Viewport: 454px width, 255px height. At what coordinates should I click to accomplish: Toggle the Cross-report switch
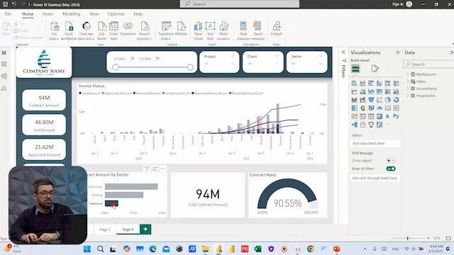coord(391,161)
